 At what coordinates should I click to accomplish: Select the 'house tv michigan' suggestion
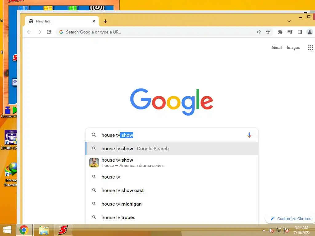point(172,204)
